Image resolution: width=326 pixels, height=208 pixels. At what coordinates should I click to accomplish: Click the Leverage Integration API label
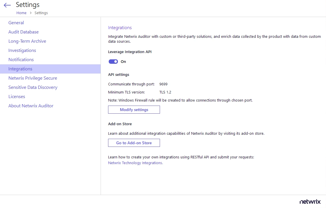[x=130, y=52]
